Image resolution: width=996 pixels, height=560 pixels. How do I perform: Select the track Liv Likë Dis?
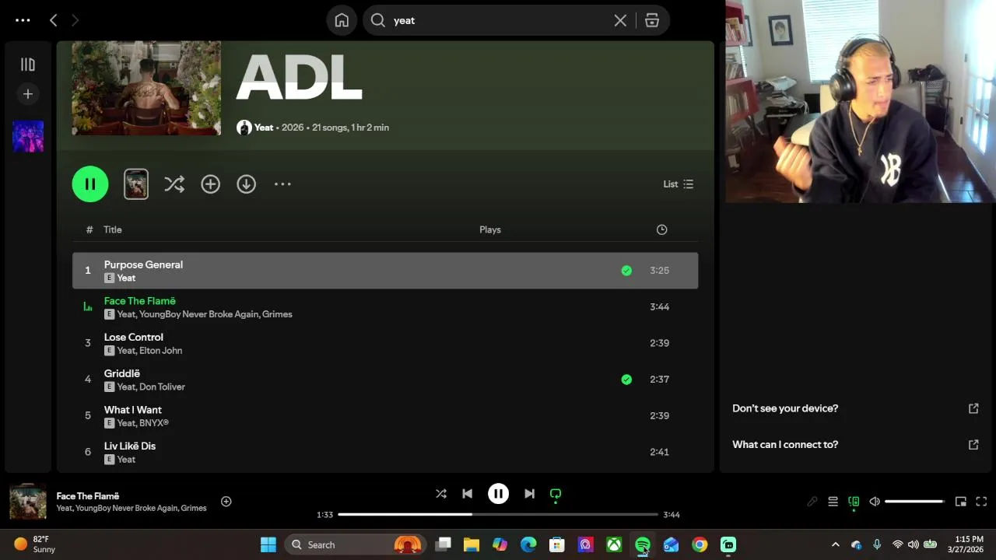click(x=385, y=452)
